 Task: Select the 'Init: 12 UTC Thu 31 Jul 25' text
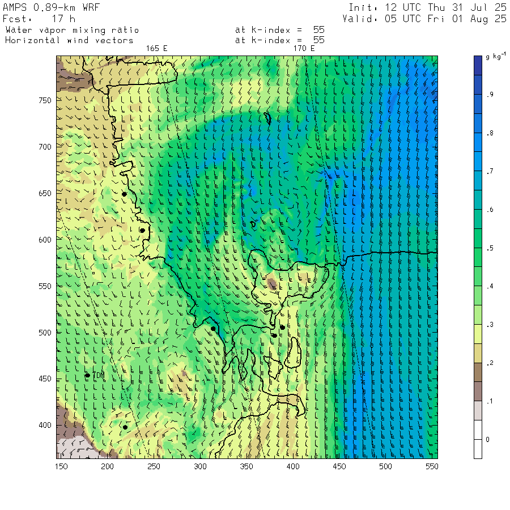(427, 7)
